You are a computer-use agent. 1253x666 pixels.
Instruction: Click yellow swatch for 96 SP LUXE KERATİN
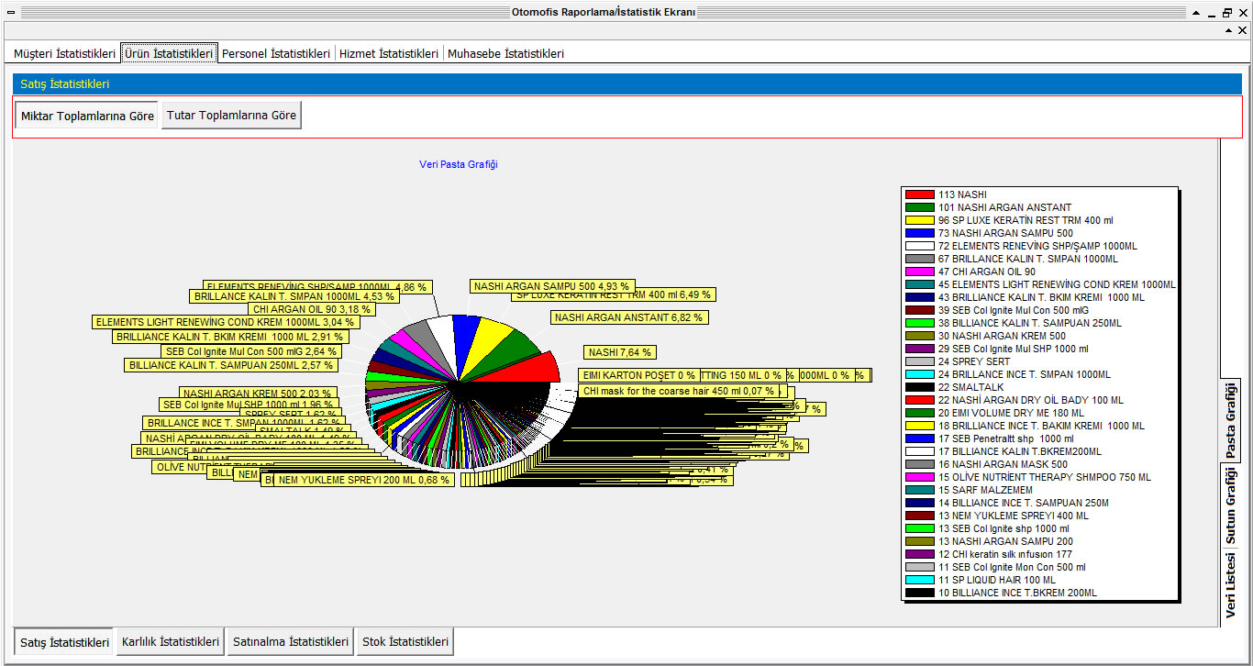[919, 220]
